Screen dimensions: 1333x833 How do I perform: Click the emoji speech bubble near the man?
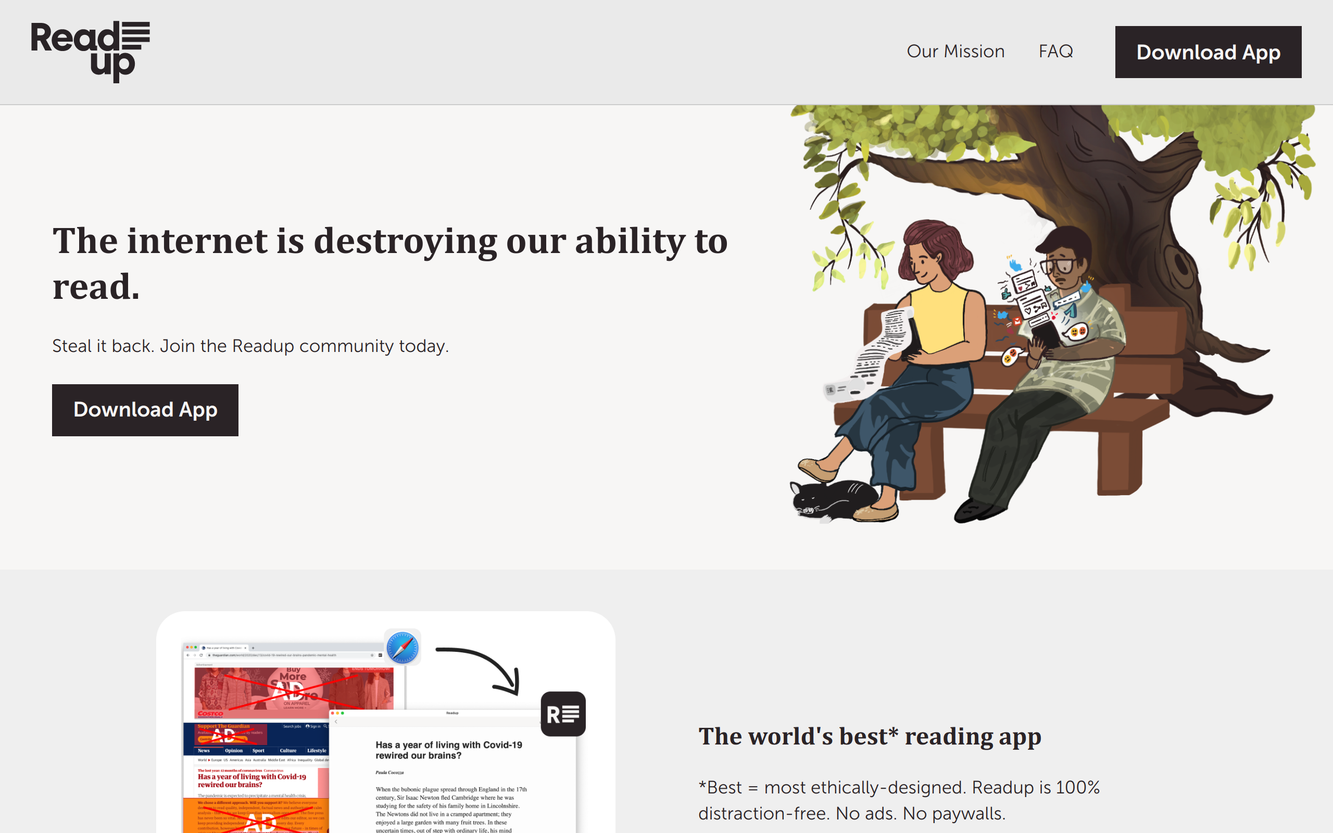click(1075, 332)
